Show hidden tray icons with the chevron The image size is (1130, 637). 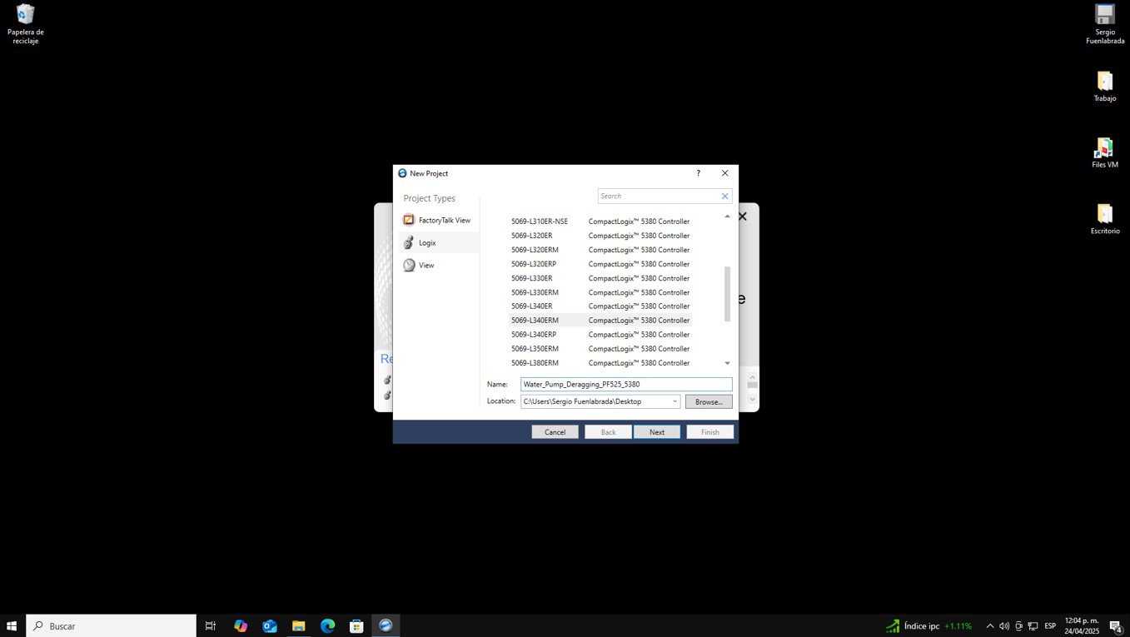coord(990,626)
